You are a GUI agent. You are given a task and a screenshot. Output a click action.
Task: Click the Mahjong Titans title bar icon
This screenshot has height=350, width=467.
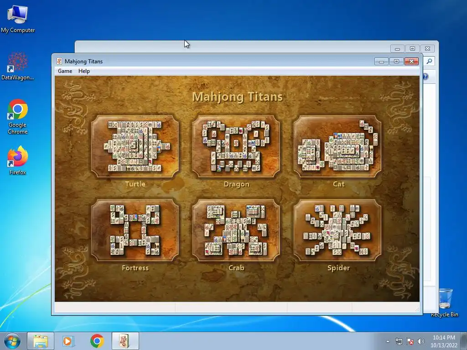pyautogui.click(x=59, y=62)
